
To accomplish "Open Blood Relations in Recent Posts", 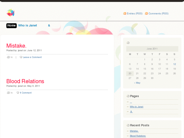I will point(138,136).
